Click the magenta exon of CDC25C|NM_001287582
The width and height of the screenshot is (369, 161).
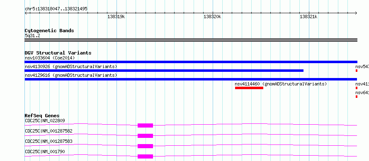pos(145,136)
